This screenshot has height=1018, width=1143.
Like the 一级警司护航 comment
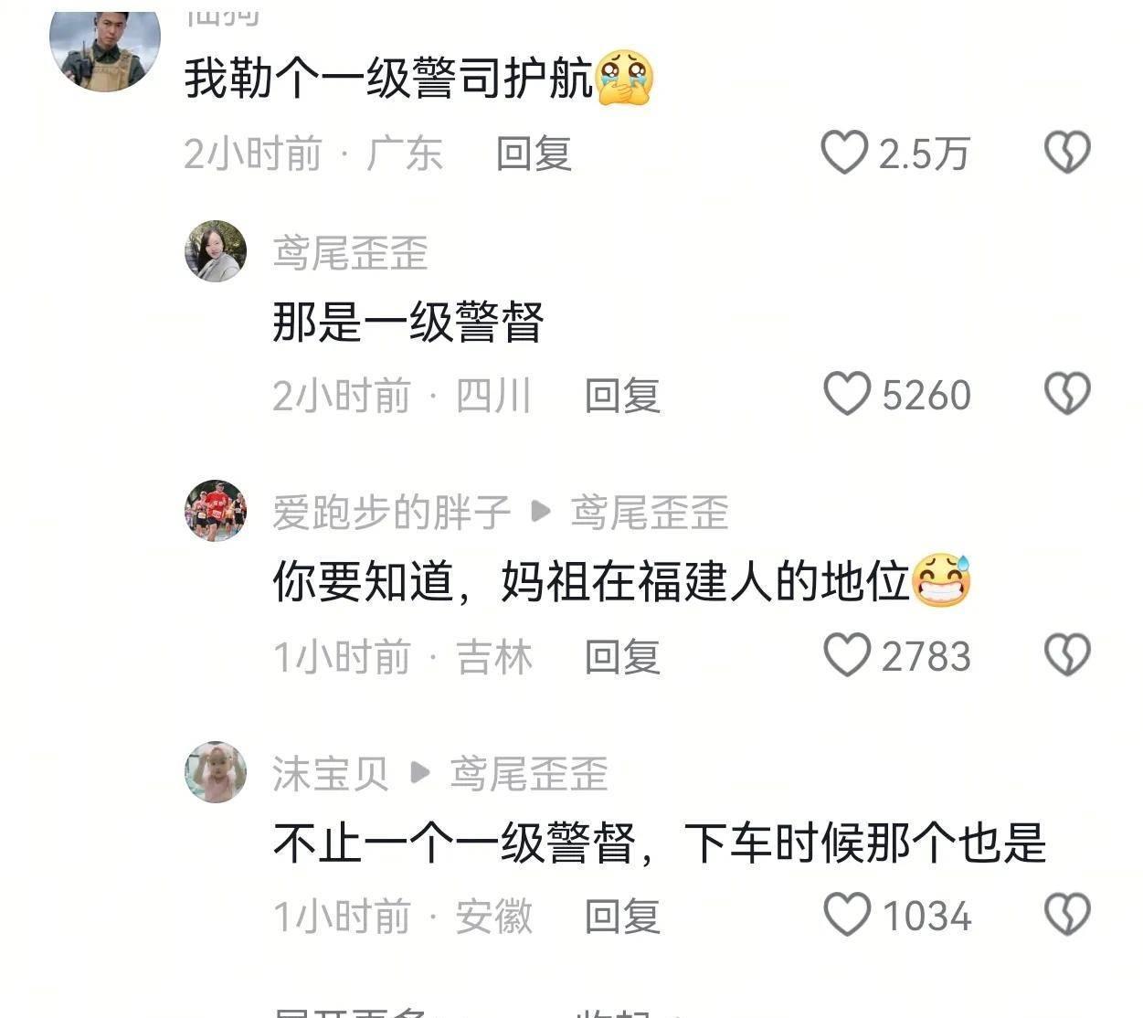click(843, 153)
